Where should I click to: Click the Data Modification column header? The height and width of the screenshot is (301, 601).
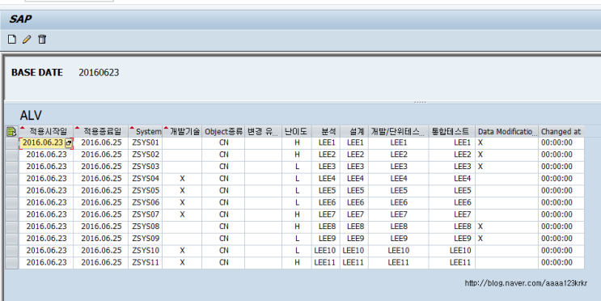coord(506,132)
